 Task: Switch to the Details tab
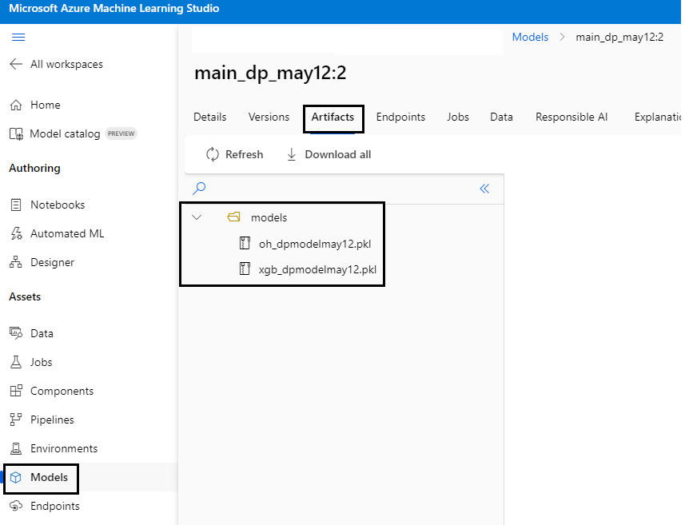tap(210, 117)
